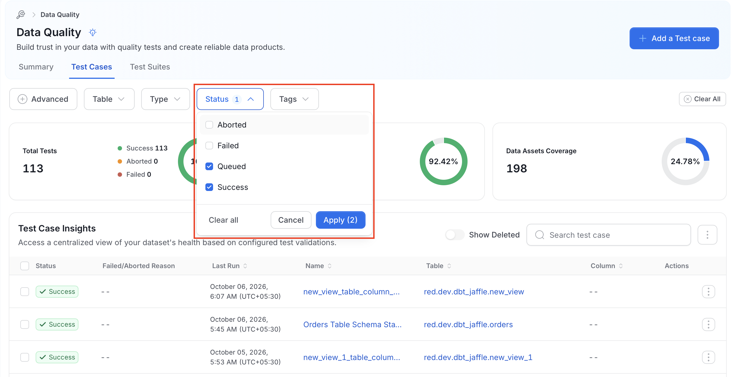Click the 24.78% coverage donut chart

[x=686, y=161]
